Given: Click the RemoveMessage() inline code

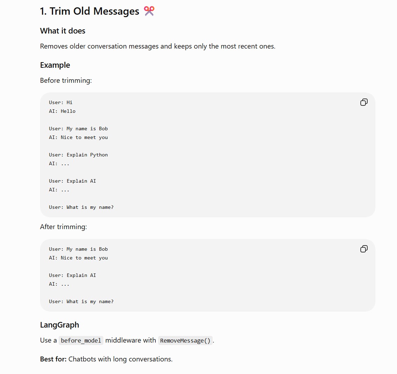Looking at the screenshot, I should pos(185,340).
